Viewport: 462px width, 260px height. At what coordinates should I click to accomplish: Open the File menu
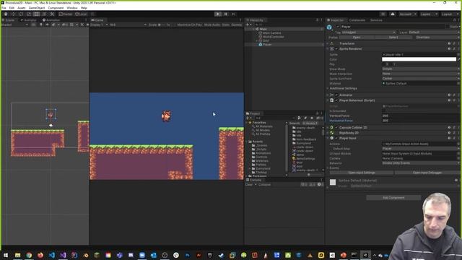tap(4, 8)
